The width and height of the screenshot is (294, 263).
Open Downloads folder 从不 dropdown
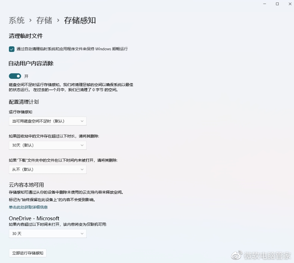tap(48, 170)
